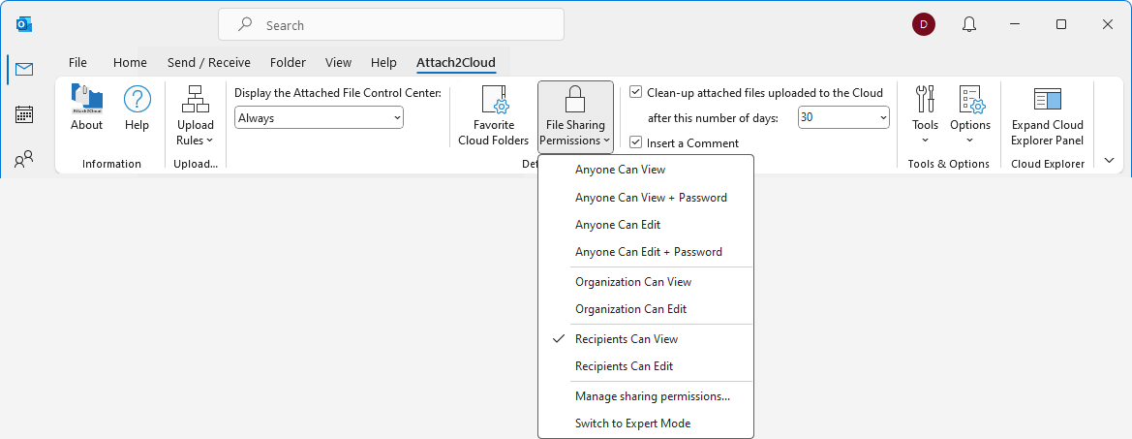Click the Outlook app logo

point(24,24)
